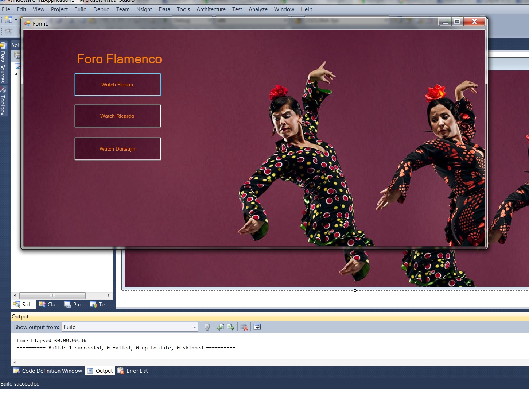Click Find Message in Code icon
The width and height of the screenshot is (529, 394).
click(207, 327)
